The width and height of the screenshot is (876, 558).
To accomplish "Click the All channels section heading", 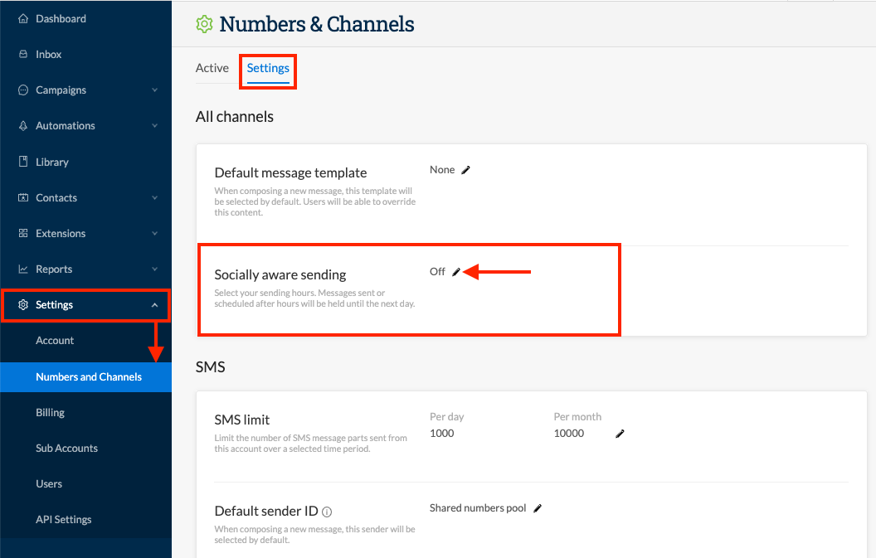I will 235,117.
